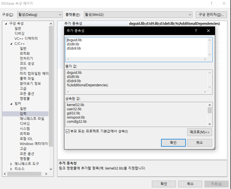
Task: Select 언어 tree item
Action: point(23,68)
